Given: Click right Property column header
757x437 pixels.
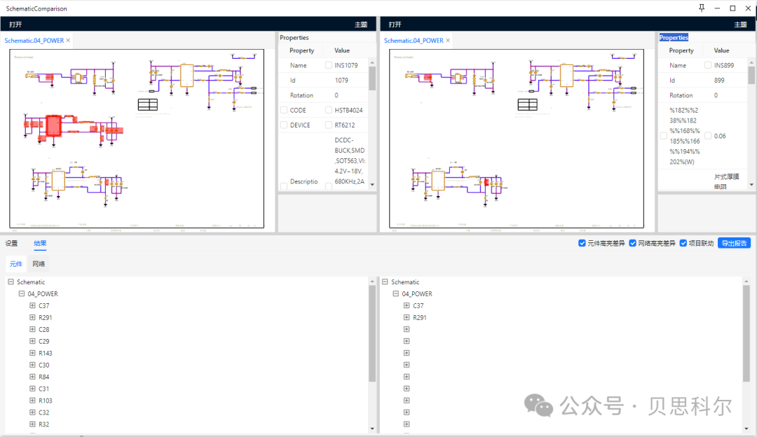Looking at the screenshot, I should tap(681, 50).
